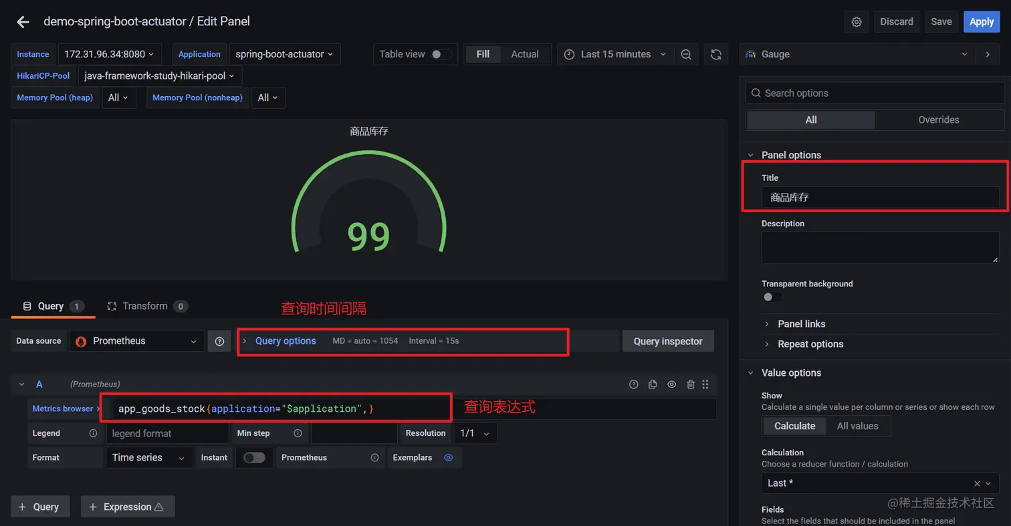The height and width of the screenshot is (526, 1011).
Task: Select the All options tab
Action: tap(810, 120)
